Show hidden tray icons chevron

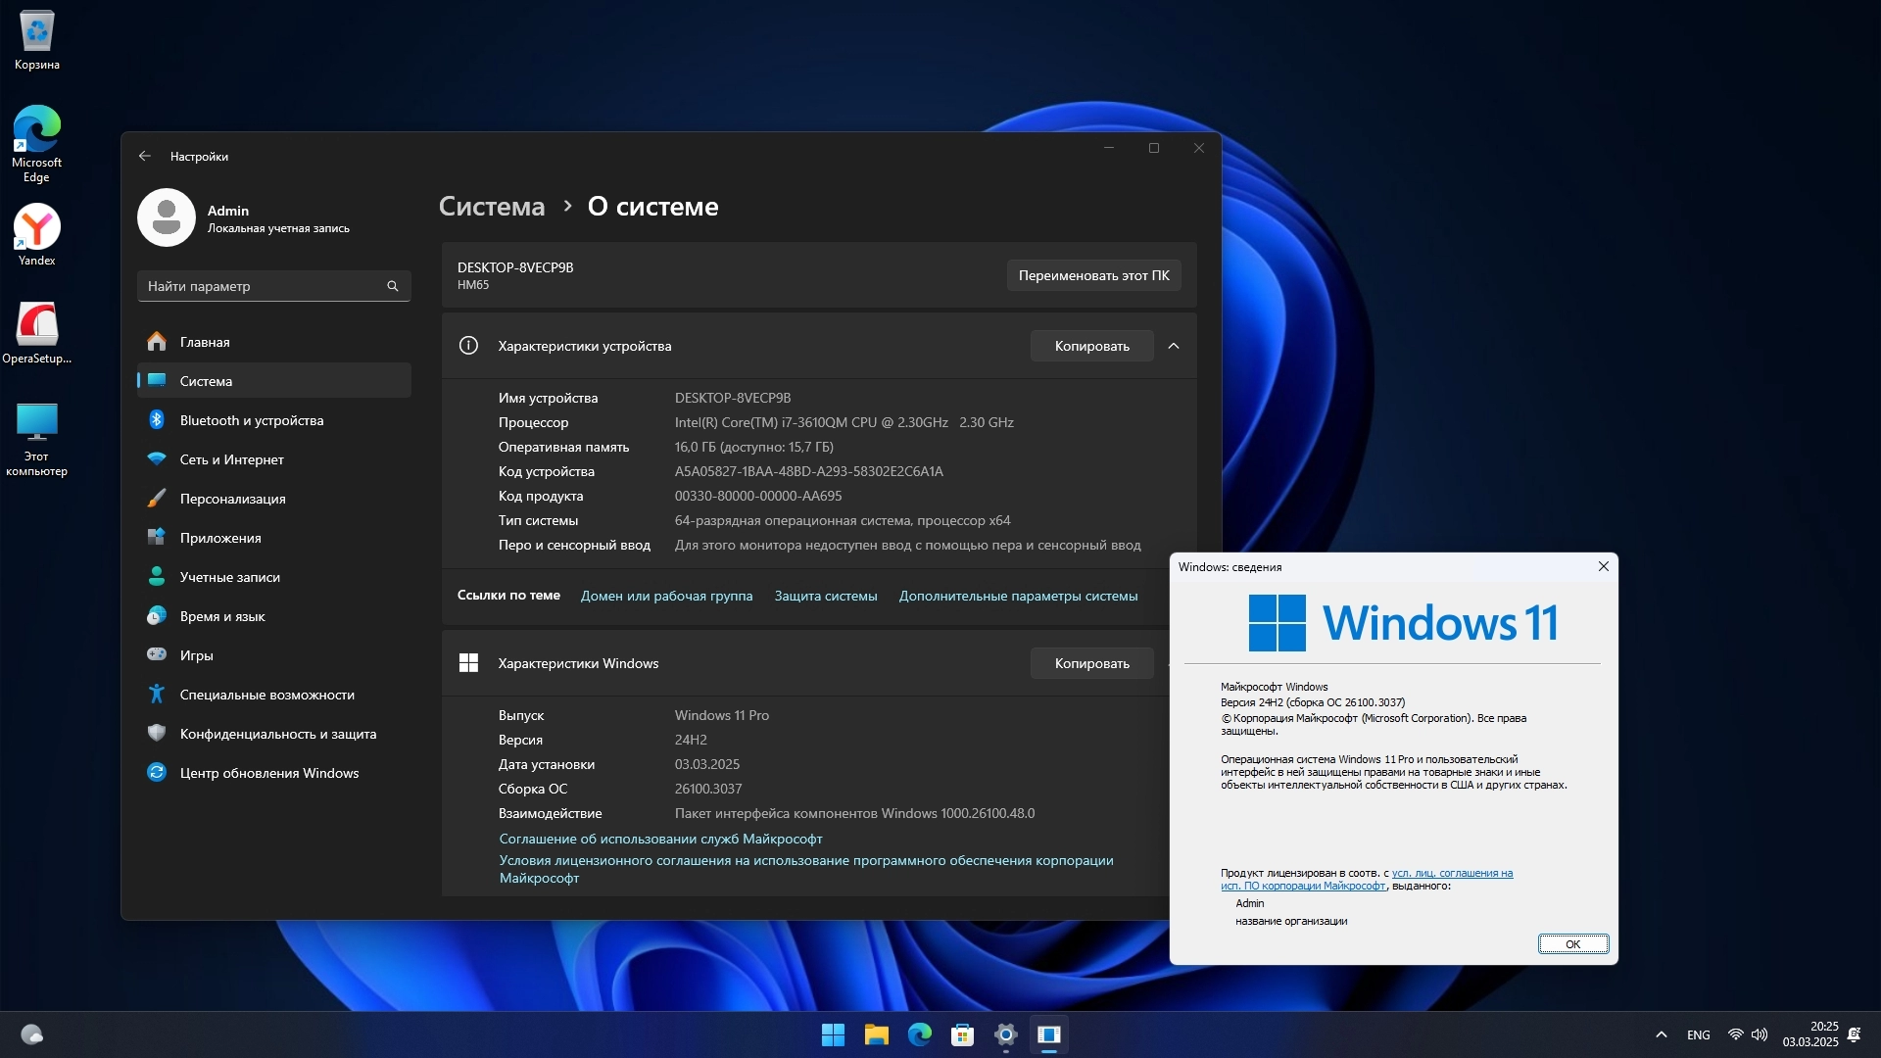click(x=1661, y=1034)
